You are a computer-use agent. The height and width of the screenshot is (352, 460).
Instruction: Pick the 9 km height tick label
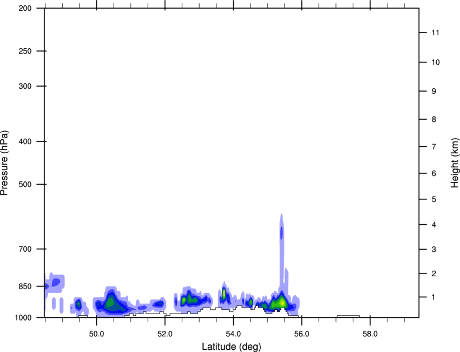[x=434, y=92]
